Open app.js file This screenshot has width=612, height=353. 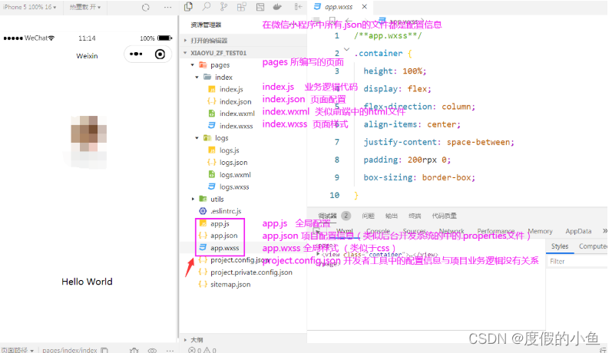point(220,223)
